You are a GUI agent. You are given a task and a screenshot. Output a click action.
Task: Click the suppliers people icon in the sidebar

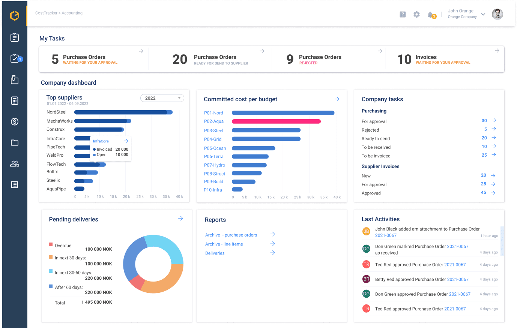14,163
